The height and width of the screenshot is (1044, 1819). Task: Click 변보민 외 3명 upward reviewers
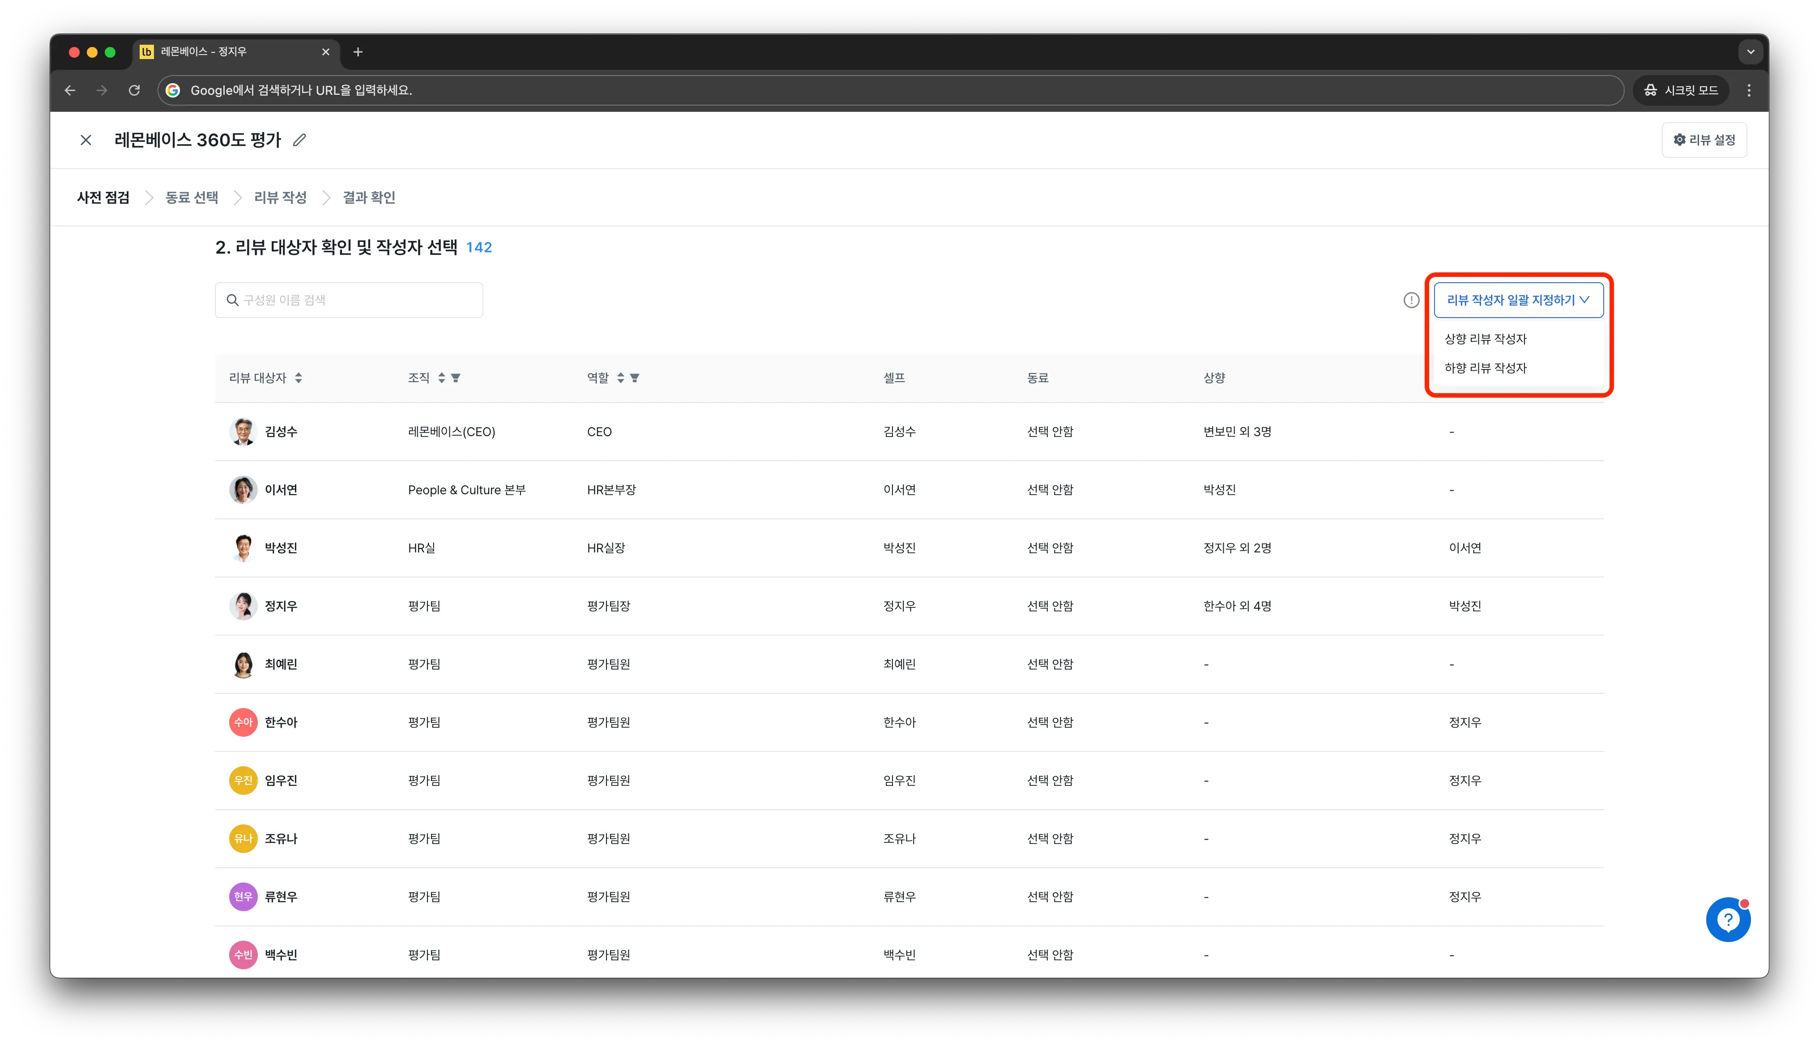click(1237, 432)
